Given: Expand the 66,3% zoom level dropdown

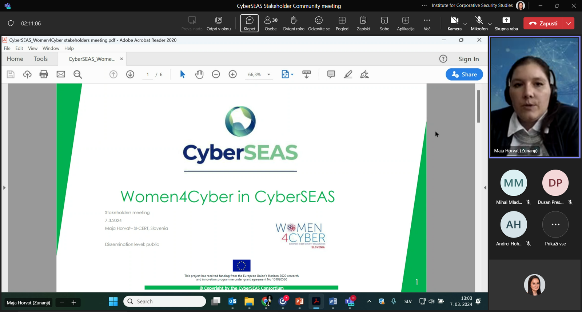Looking at the screenshot, I should point(269,74).
